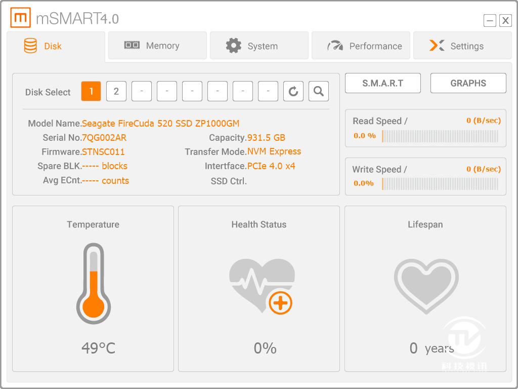Open the S.M.A.R.T details
Image resolution: width=518 pixels, height=389 pixels.
pos(383,83)
